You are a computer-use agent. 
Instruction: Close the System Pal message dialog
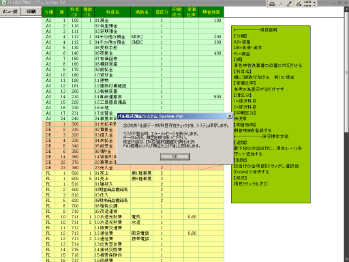pyautogui.click(x=230, y=116)
